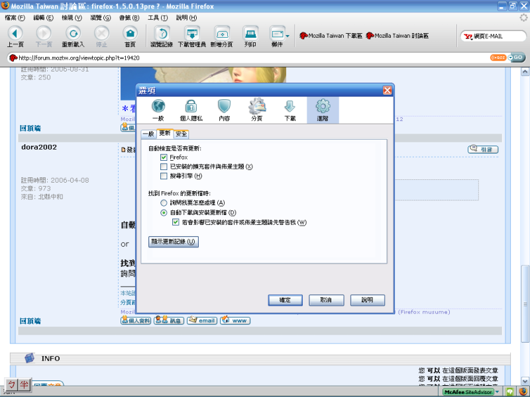Click the 回頂端 link under dora2002 post

pos(30,321)
